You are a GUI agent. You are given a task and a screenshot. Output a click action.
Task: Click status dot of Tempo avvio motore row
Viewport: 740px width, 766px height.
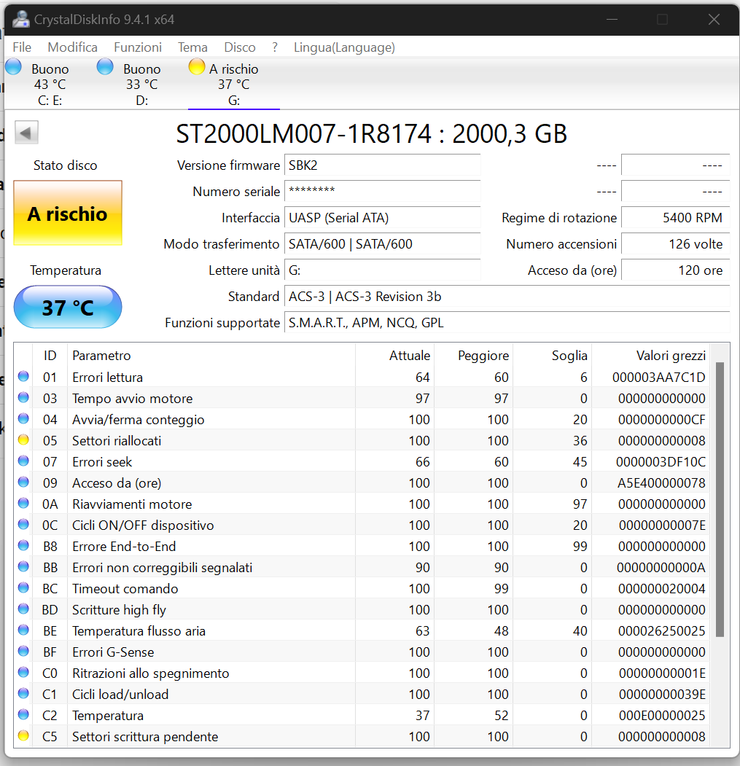tap(23, 397)
